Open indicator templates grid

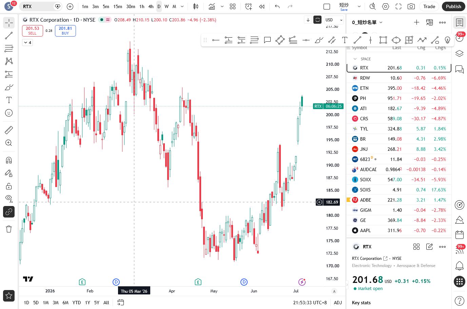pos(233,6)
